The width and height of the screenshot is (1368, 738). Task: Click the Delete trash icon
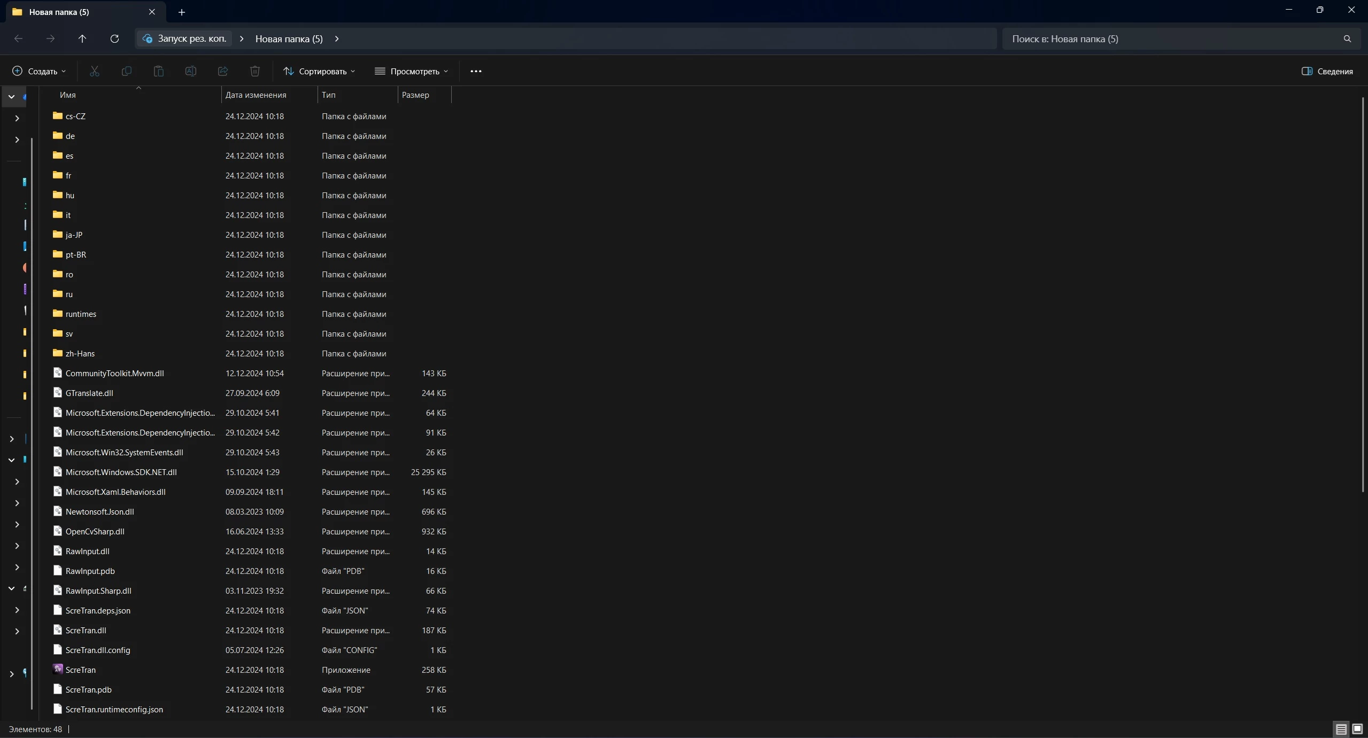(255, 71)
